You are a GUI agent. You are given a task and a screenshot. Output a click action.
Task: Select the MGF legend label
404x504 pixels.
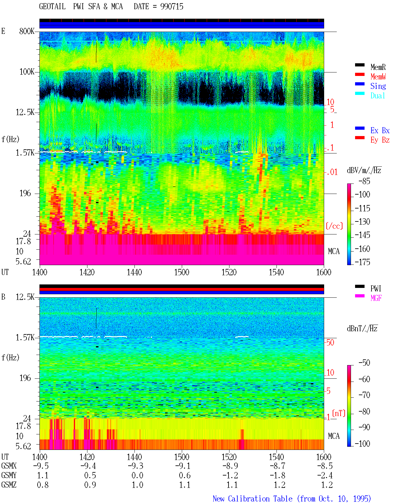(x=376, y=298)
